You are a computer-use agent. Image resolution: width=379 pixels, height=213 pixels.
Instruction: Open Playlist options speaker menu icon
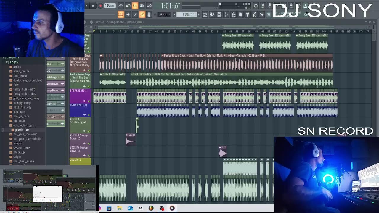click(91, 22)
